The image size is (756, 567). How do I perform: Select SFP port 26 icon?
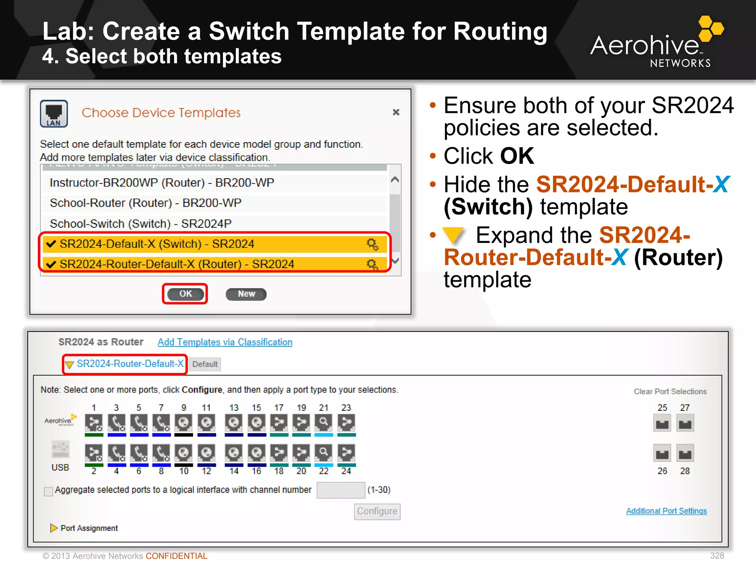pos(663,453)
